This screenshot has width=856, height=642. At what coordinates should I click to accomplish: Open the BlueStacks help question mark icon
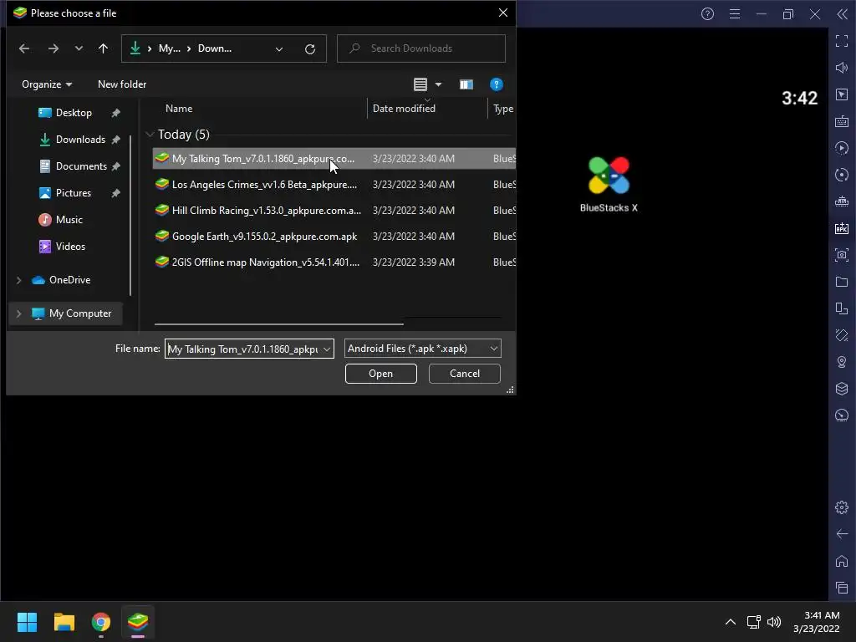coord(707,14)
